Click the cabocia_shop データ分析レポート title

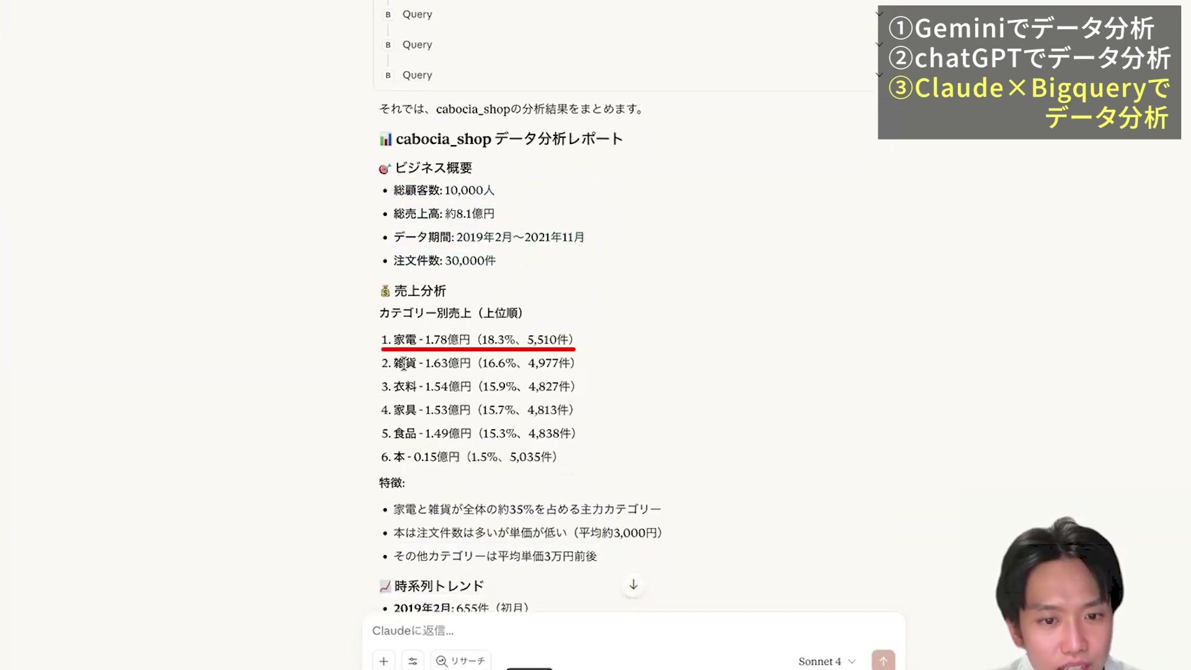pyautogui.click(x=509, y=139)
